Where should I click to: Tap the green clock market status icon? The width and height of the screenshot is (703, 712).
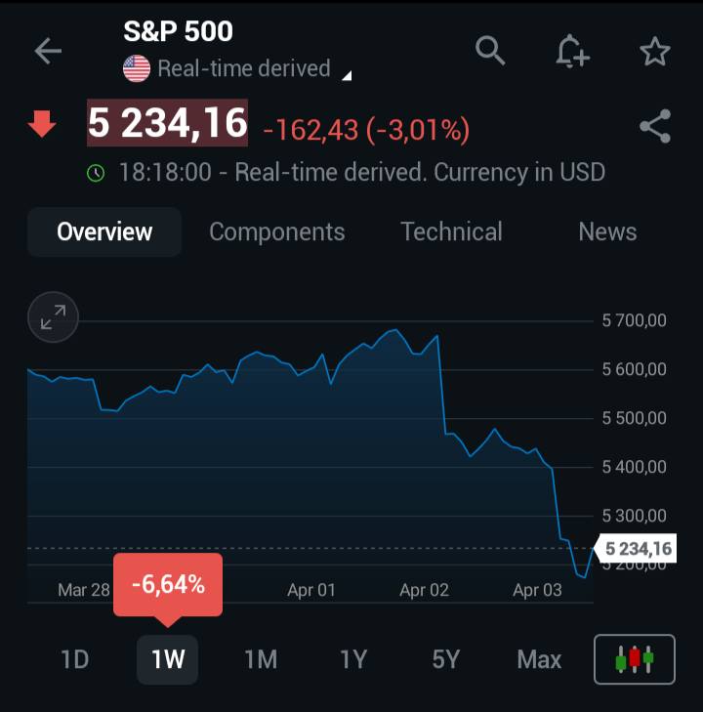pyautogui.click(x=96, y=173)
